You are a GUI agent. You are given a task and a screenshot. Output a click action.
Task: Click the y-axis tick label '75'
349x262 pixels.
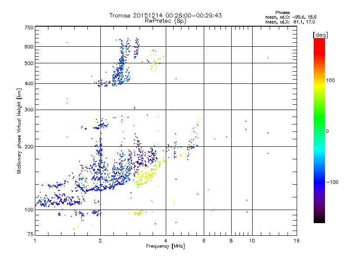[x=31, y=234]
